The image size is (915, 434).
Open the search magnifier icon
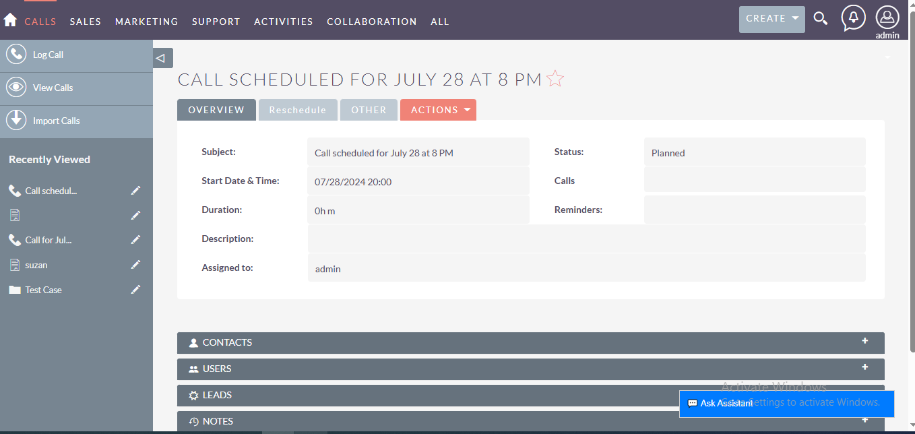[820, 18]
